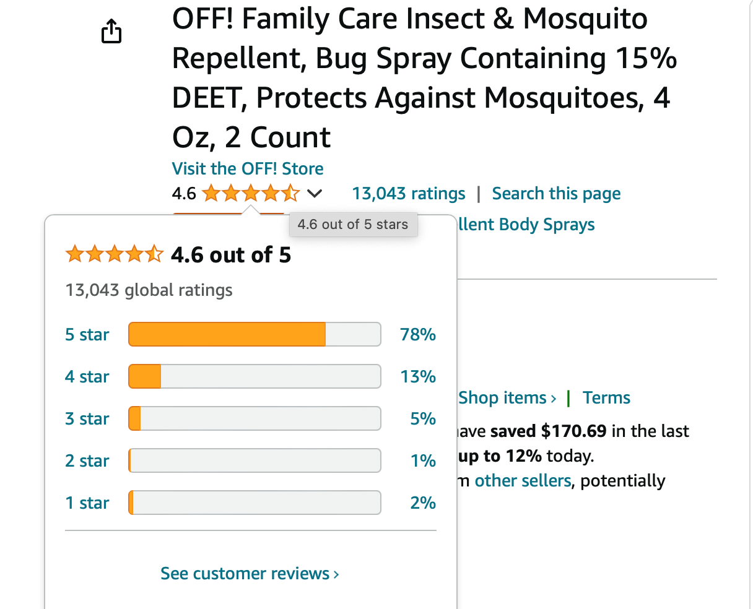The image size is (753, 609).
Task: Visit the OFF! Store link
Action: tap(248, 168)
